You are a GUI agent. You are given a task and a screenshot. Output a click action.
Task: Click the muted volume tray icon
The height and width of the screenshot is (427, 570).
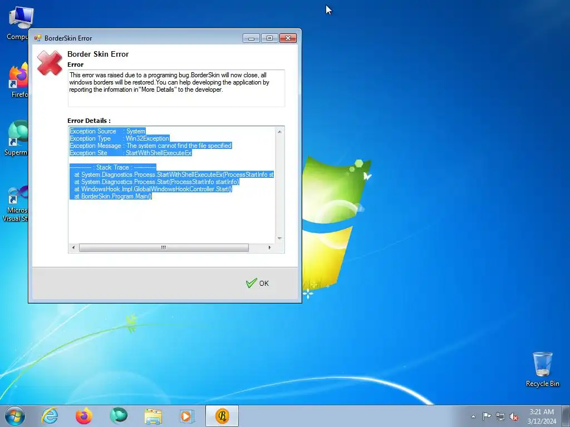[x=514, y=416]
